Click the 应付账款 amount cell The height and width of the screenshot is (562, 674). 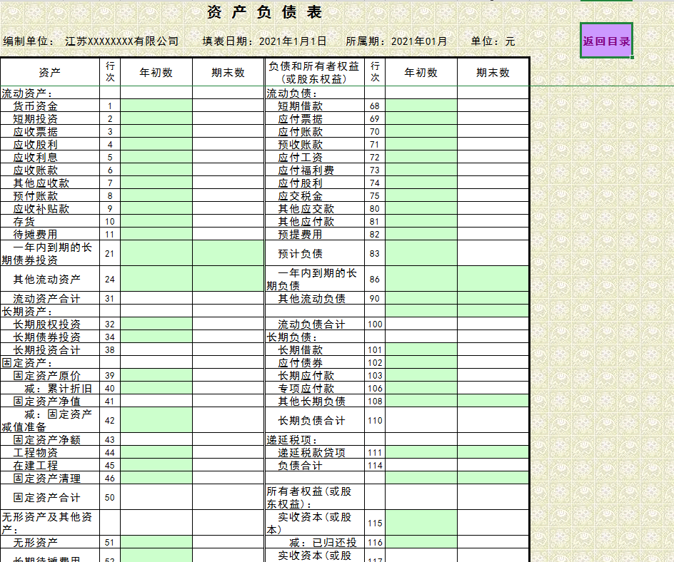click(420, 131)
